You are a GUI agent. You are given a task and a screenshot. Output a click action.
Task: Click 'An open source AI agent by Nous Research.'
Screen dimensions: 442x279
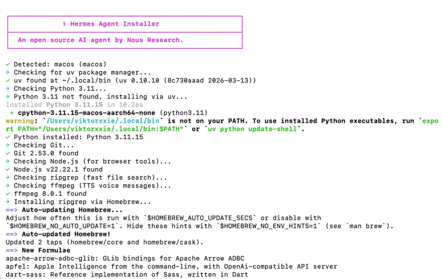point(100,40)
